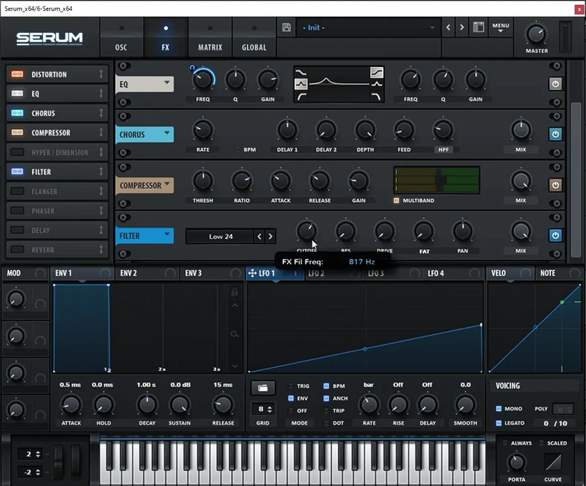Save preset with the floppy disk icon
586x486 pixels.
pyautogui.click(x=287, y=27)
